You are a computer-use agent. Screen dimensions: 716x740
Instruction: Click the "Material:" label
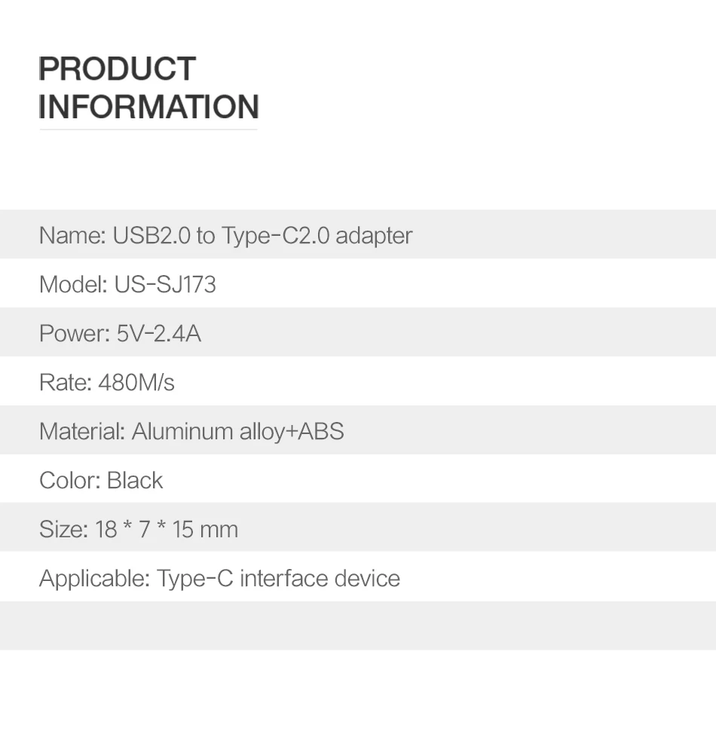tap(81, 431)
